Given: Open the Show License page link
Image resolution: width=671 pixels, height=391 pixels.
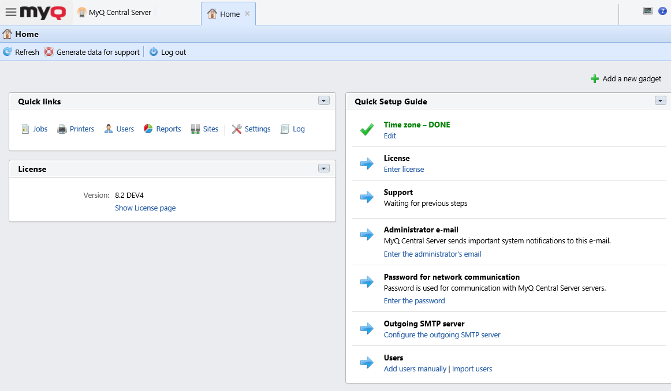Looking at the screenshot, I should [x=145, y=208].
